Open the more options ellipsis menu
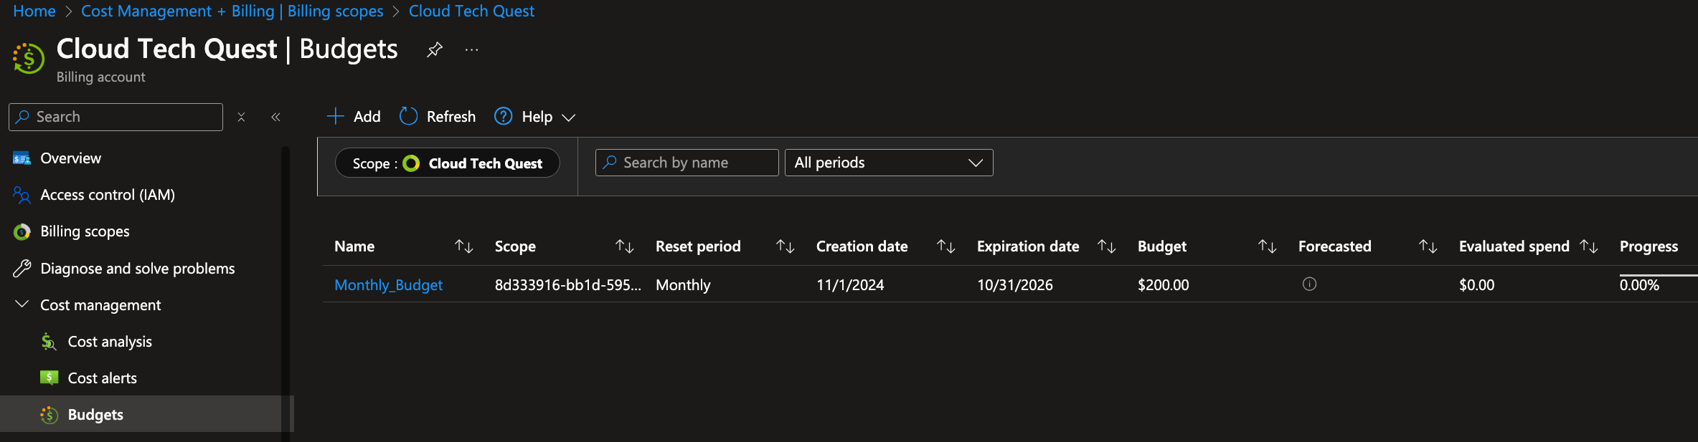1698x442 pixels. (x=471, y=49)
